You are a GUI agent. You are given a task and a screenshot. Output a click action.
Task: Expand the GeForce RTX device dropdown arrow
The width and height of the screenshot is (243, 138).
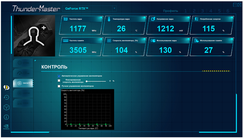click(115, 9)
